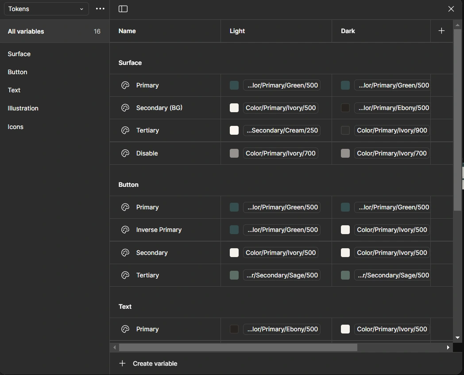Click Secondary (BG) Light Ivory/500 alias

click(x=281, y=108)
